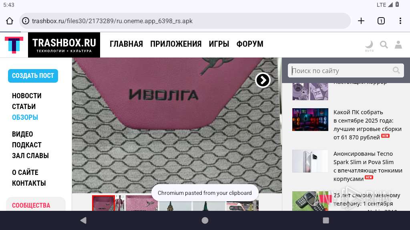Image resolution: width=410 pixels, height=230 pixels.
Task: Open the ПРИЛОЖЕНИЯ menu item
Action: point(176,44)
